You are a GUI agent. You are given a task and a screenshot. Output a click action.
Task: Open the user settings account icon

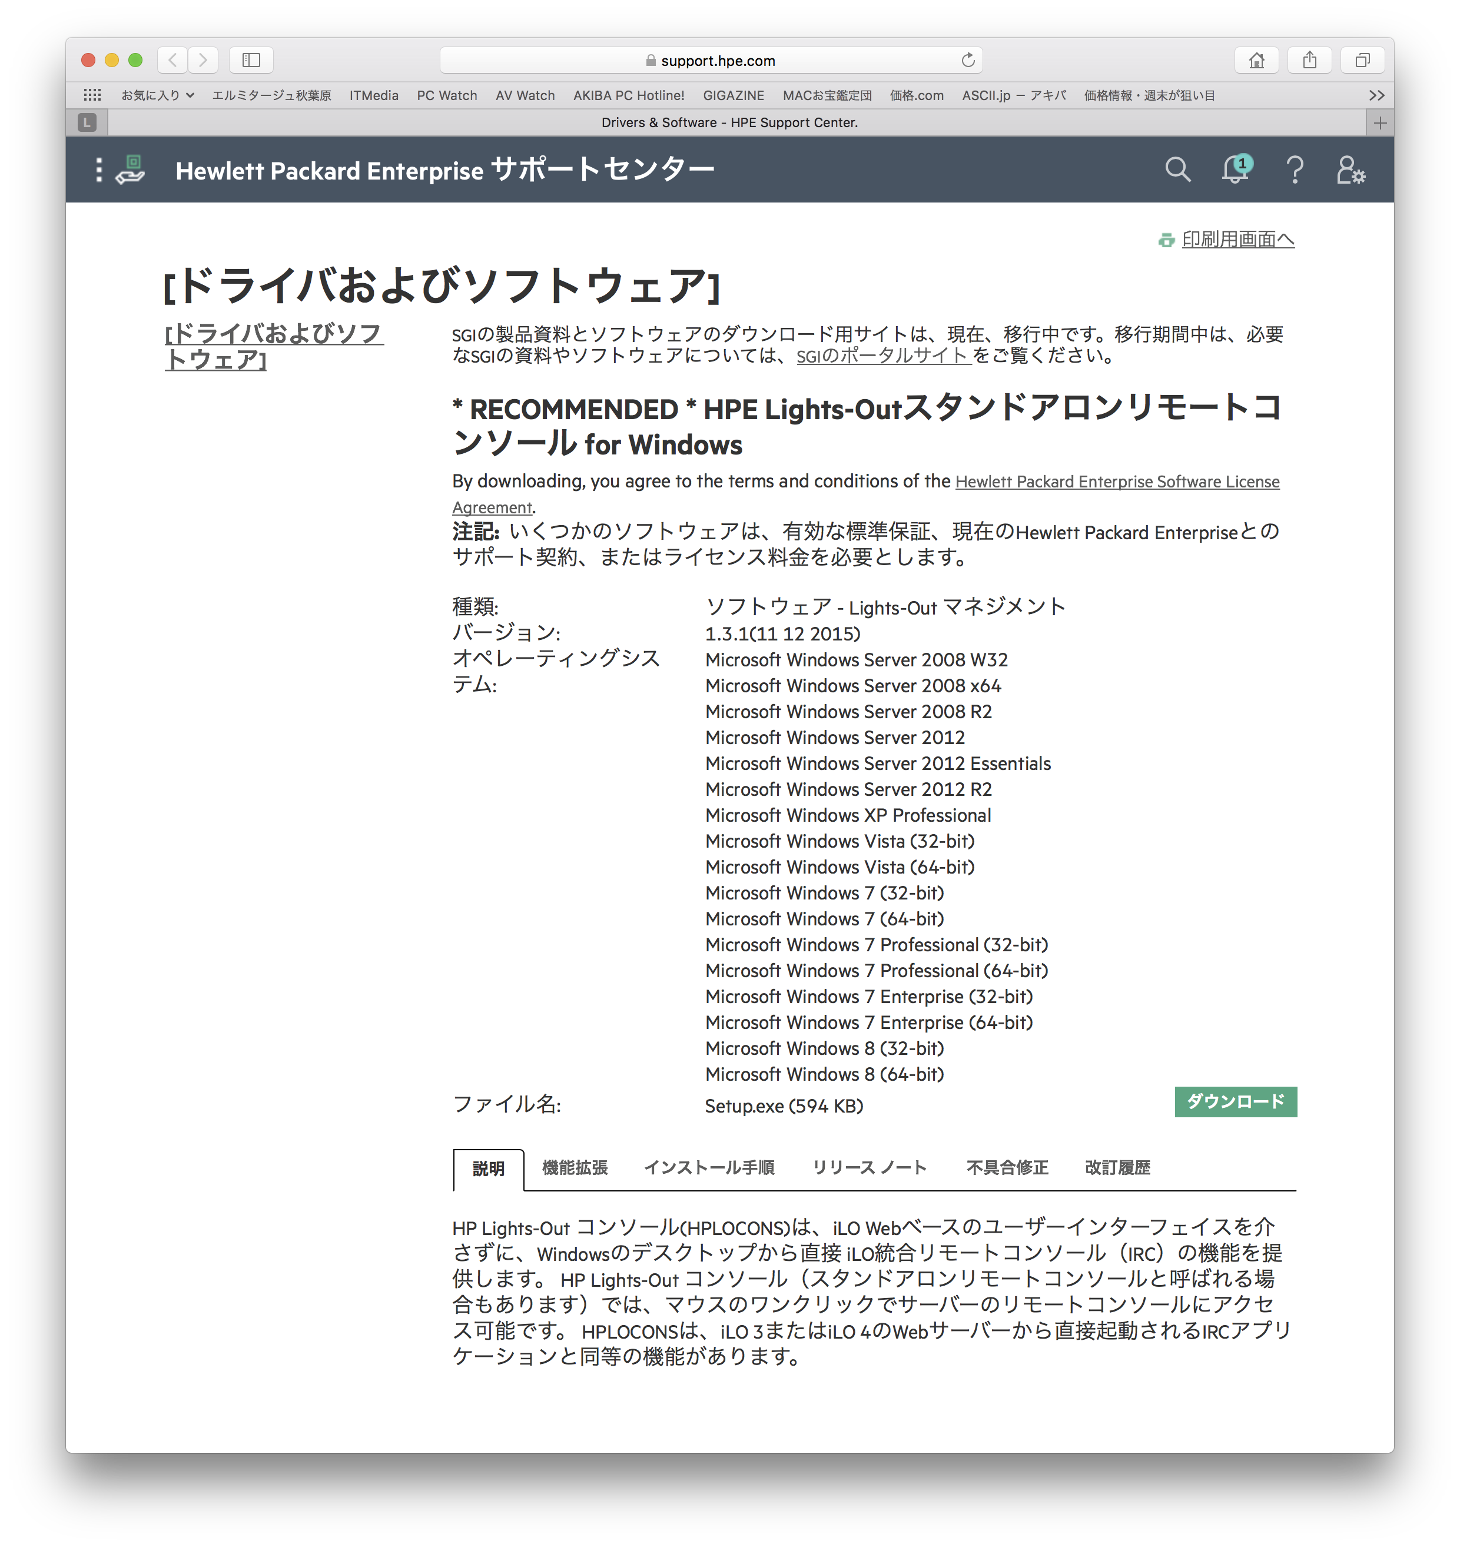pyautogui.click(x=1350, y=169)
